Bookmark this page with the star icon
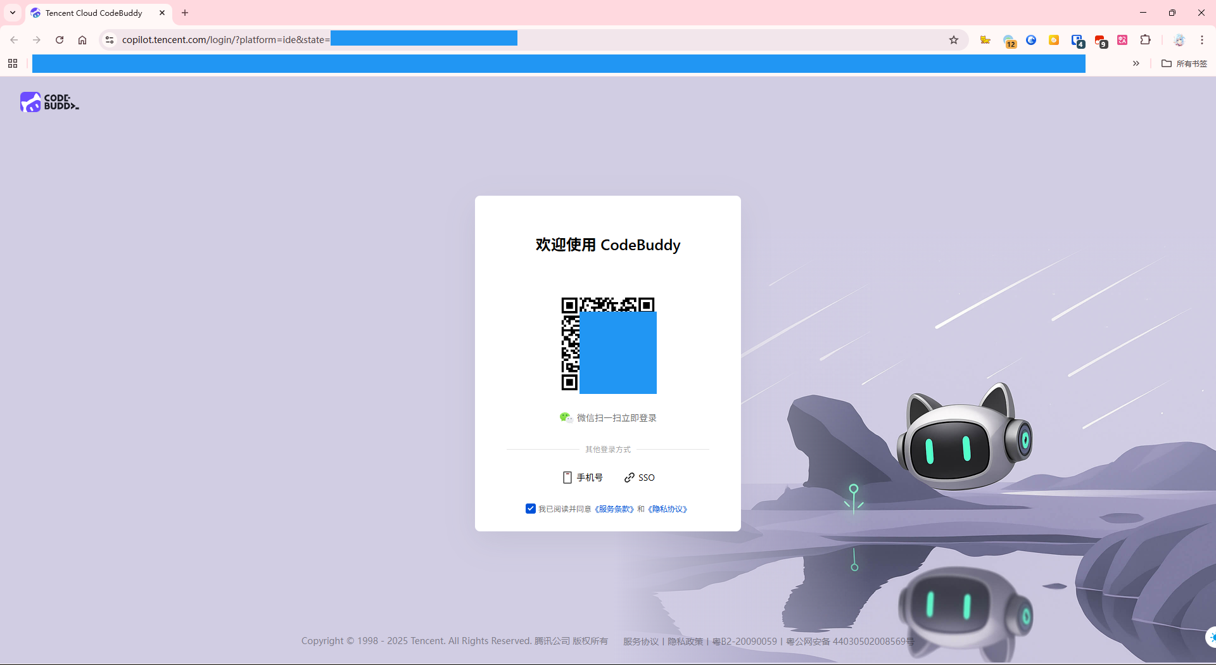Viewport: 1216px width, 665px height. click(x=954, y=40)
